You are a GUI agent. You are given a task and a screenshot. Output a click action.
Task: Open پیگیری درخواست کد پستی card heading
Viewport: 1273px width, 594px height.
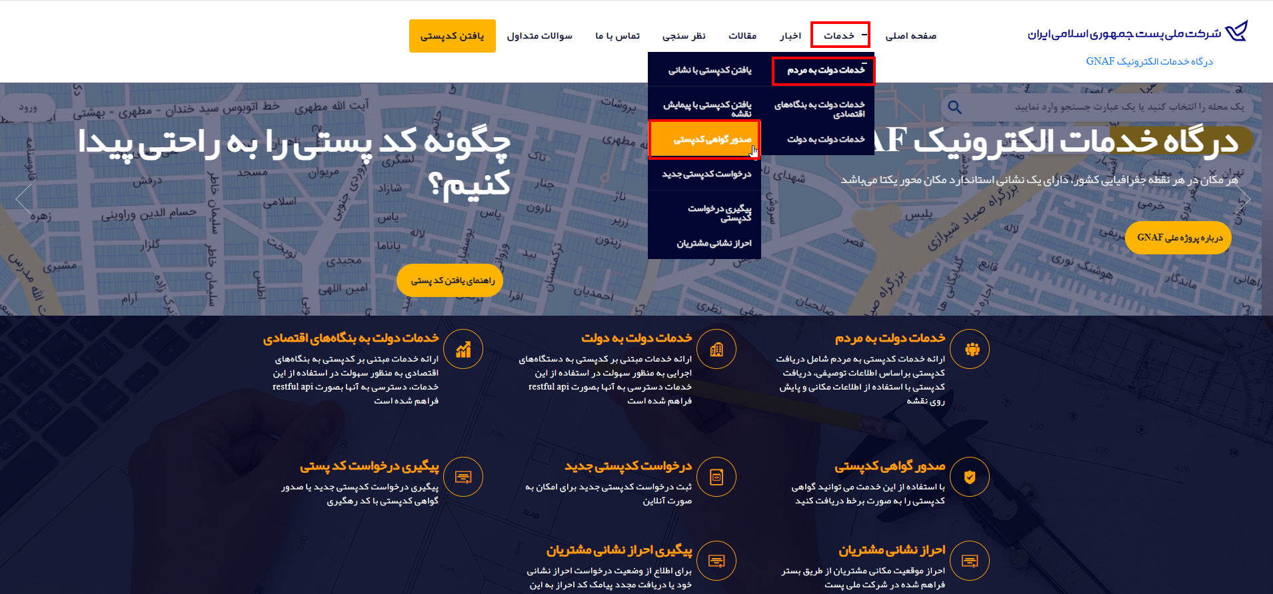(x=369, y=466)
